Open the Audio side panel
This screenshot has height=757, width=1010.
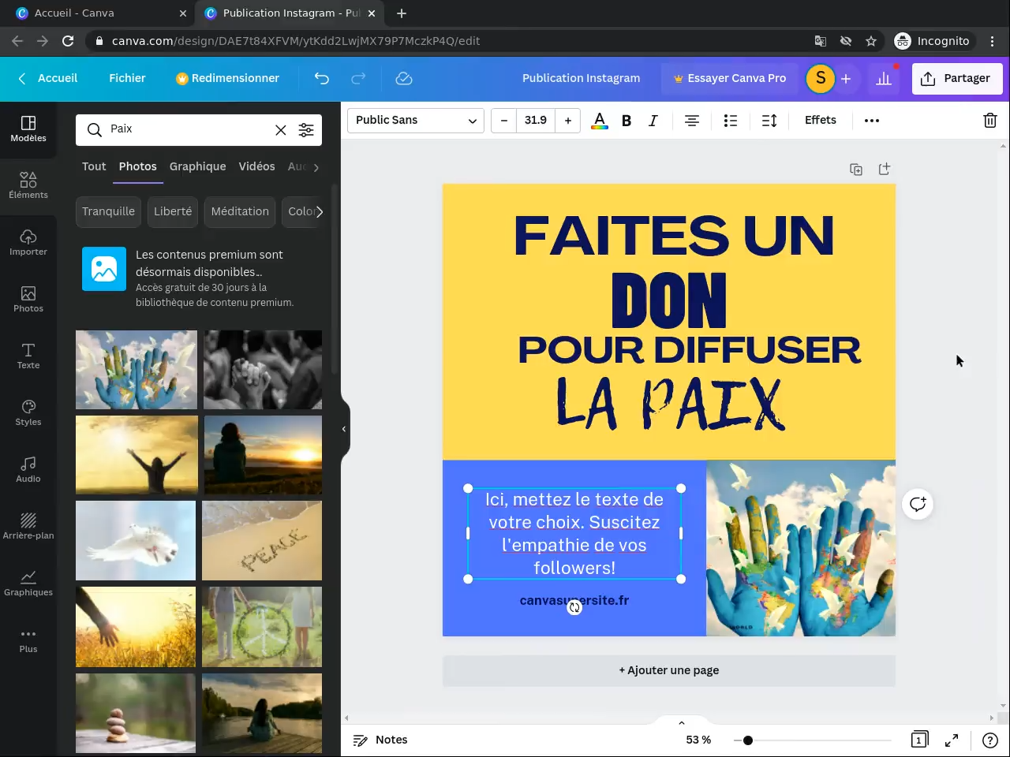pos(28,469)
